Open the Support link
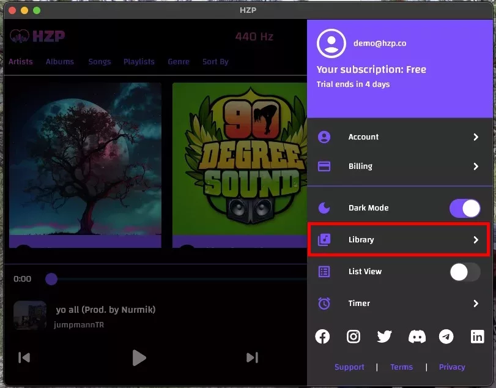Viewport: 496px width, 388px height. click(349, 367)
